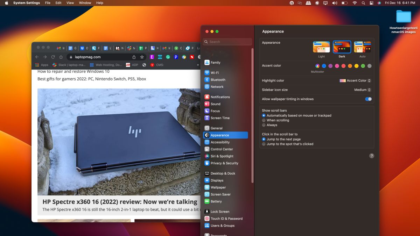This screenshot has height=236, width=420.
Task: Open Screen Time settings
Action: pos(217,118)
